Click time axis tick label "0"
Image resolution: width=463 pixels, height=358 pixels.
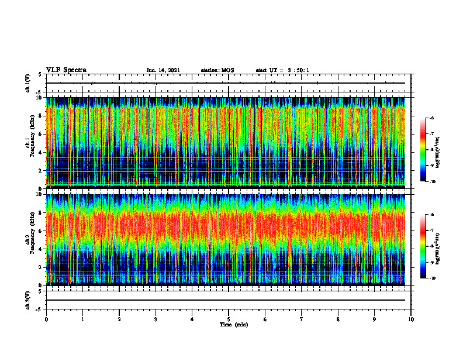[x=46, y=319]
